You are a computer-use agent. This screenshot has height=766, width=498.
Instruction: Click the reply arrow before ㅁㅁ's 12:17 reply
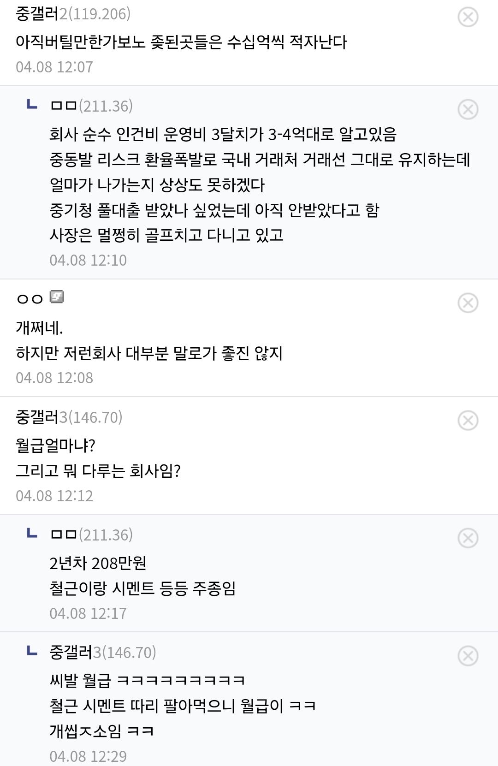point(32,534)
